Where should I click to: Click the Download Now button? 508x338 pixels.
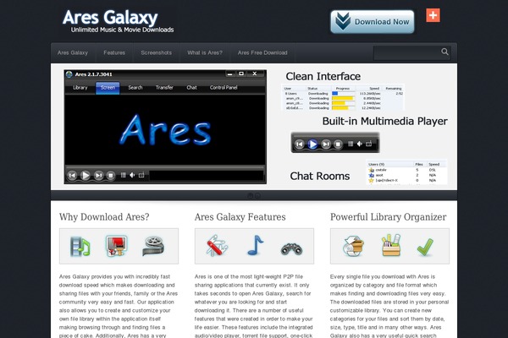coord(373,22)
